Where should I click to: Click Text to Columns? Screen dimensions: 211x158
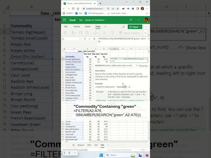click(130, 33)
